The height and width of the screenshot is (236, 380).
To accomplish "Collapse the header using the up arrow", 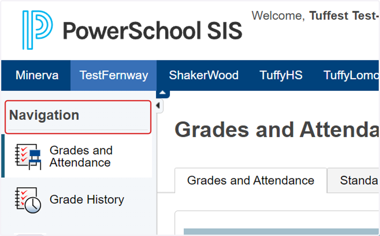I will tap(163, 93).
